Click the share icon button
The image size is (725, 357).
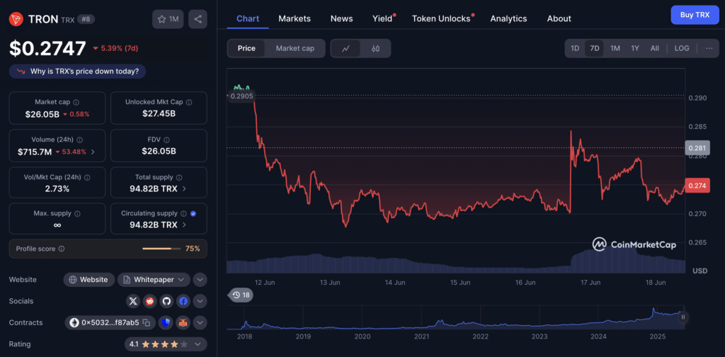coord(198,19)
